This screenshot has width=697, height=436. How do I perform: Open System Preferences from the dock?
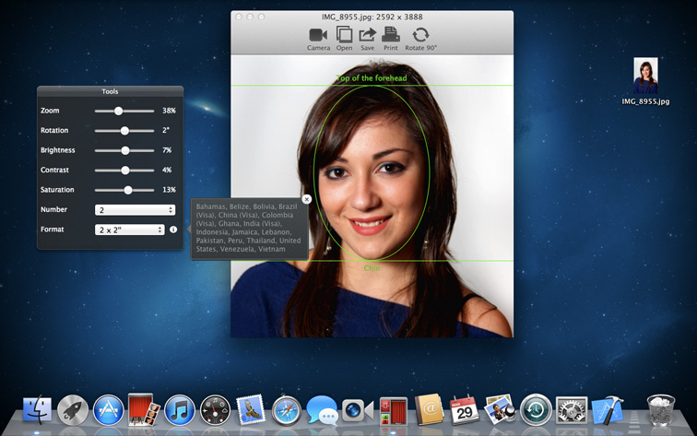[572, 410]
